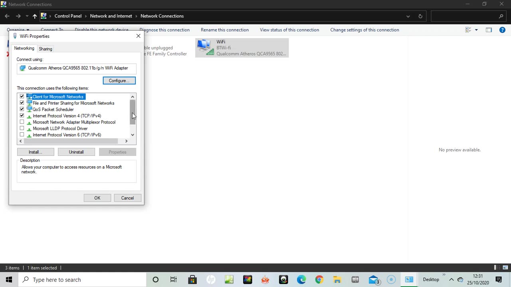
Task: Click scroll left arrow in items list
Action: pos(21,141)
